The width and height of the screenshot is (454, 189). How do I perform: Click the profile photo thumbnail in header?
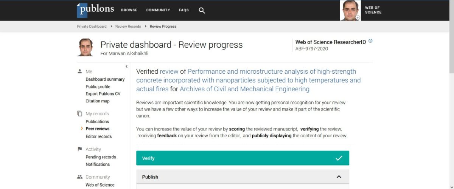350,10
